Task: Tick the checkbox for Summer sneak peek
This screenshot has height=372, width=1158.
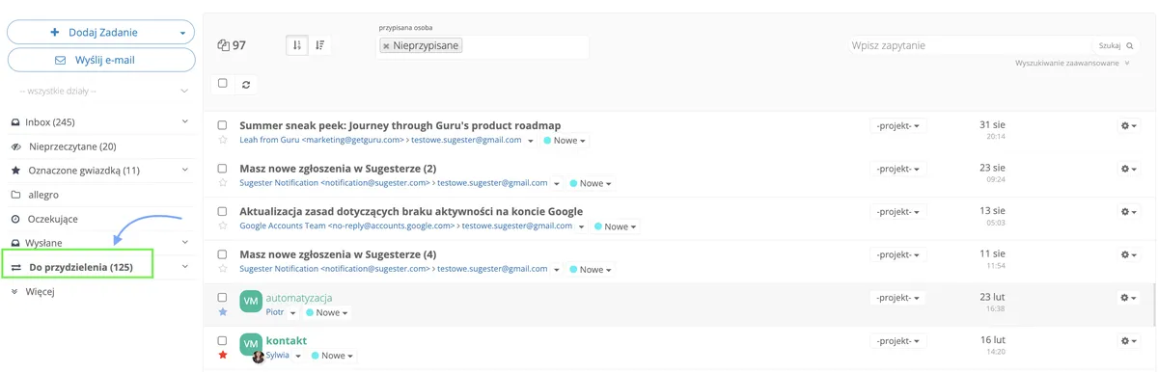Action: coord(223,125)
